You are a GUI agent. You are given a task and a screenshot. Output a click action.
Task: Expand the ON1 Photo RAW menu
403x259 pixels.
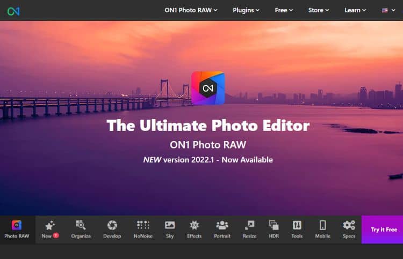click(x=191, y=10)
